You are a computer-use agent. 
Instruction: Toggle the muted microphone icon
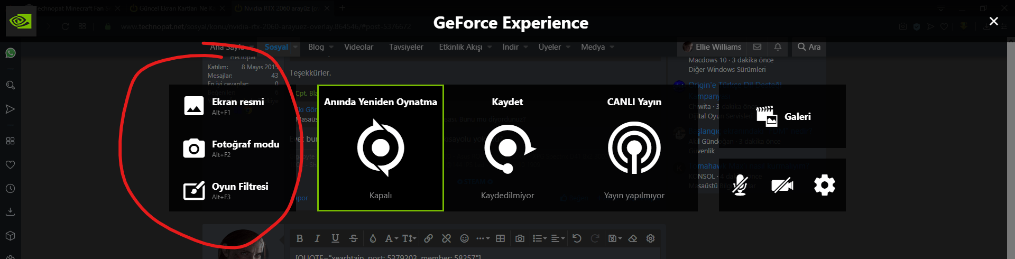(740, 185)
